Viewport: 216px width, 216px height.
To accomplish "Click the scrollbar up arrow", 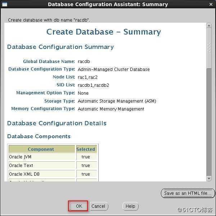I will tap(209, 26).
